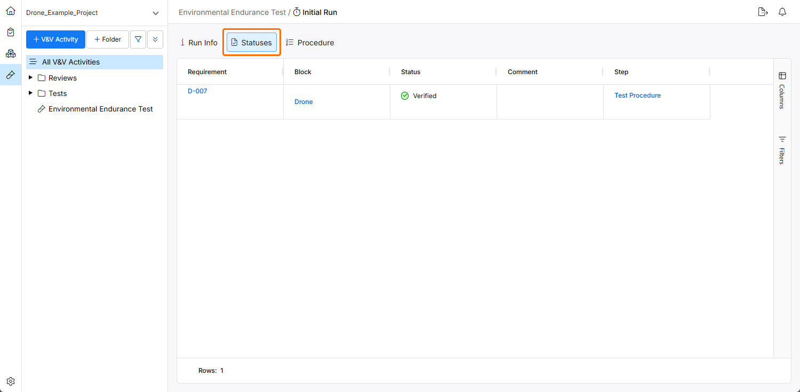Open the notifications bell
800x392 pixels.
782,12
